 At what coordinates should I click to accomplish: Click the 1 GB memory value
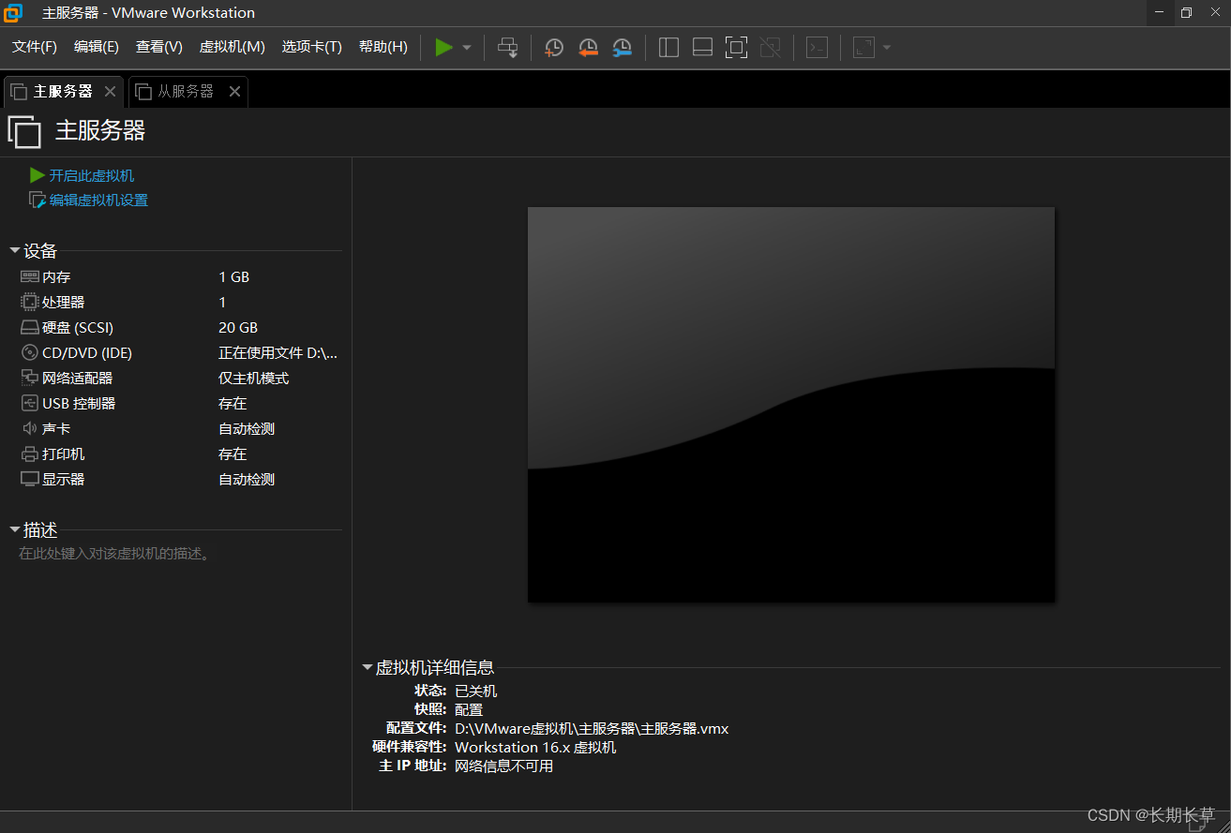point(234,277)
